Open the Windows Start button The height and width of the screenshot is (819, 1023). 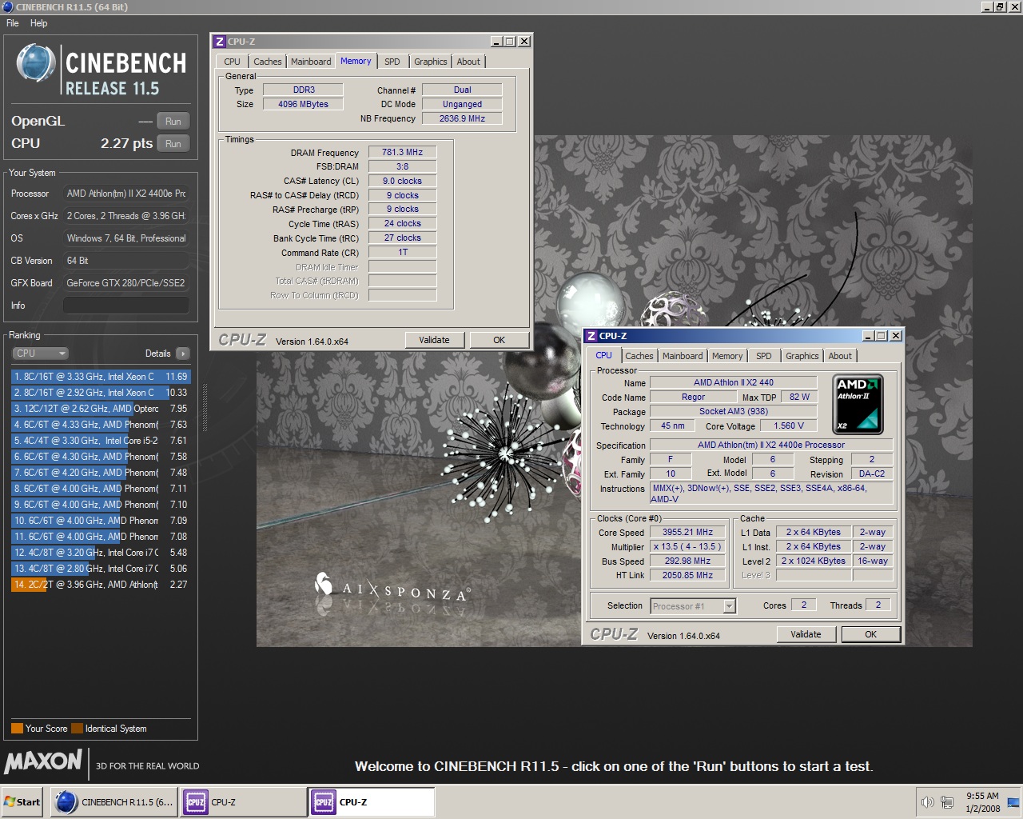(22, 802)
